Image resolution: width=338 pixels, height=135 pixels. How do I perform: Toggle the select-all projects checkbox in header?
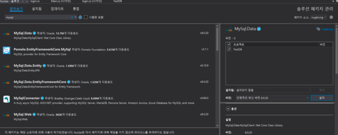(x=229, y=44)
